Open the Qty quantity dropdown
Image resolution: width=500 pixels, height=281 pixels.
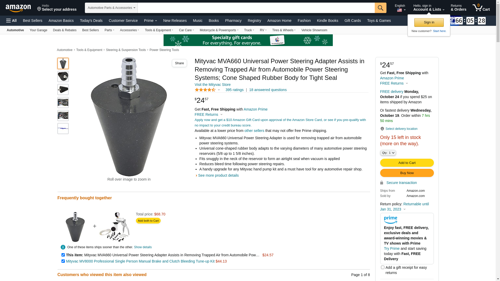tap(388, 153)
